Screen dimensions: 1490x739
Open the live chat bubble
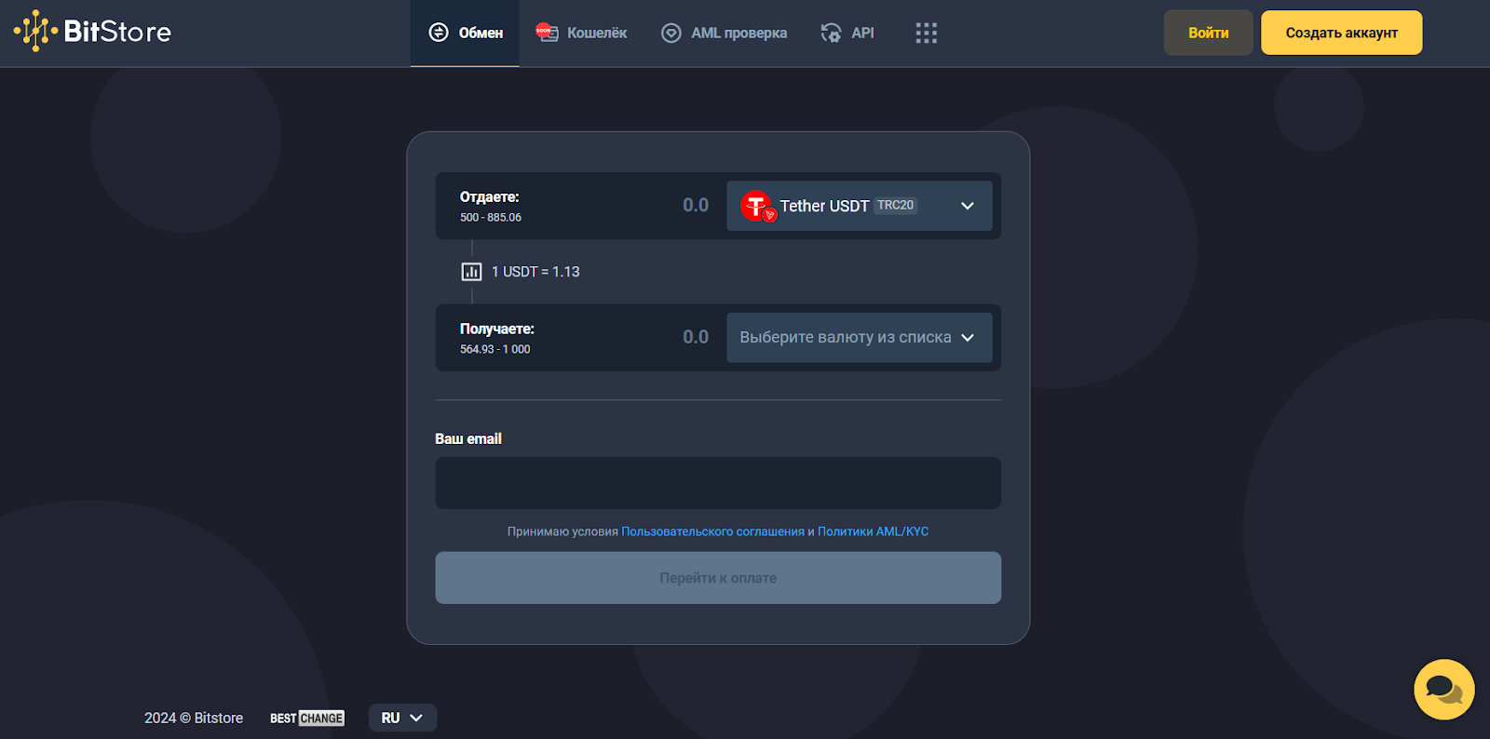coord(1443,690)
